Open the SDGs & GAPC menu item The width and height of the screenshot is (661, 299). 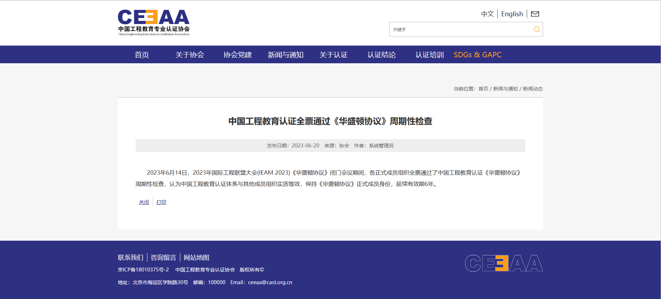point(478,55)
